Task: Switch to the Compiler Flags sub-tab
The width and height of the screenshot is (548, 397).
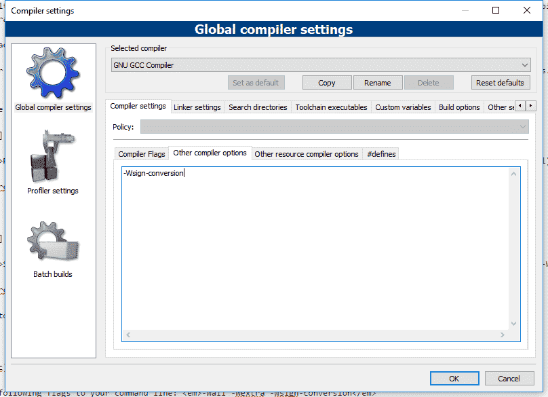Action: click(142, 154)
